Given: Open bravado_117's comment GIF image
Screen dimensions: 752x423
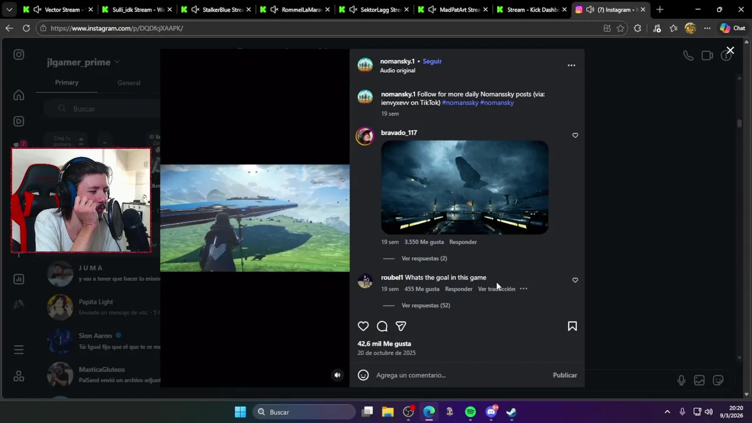Looking at the screenshot, I should tap(465, 187).
